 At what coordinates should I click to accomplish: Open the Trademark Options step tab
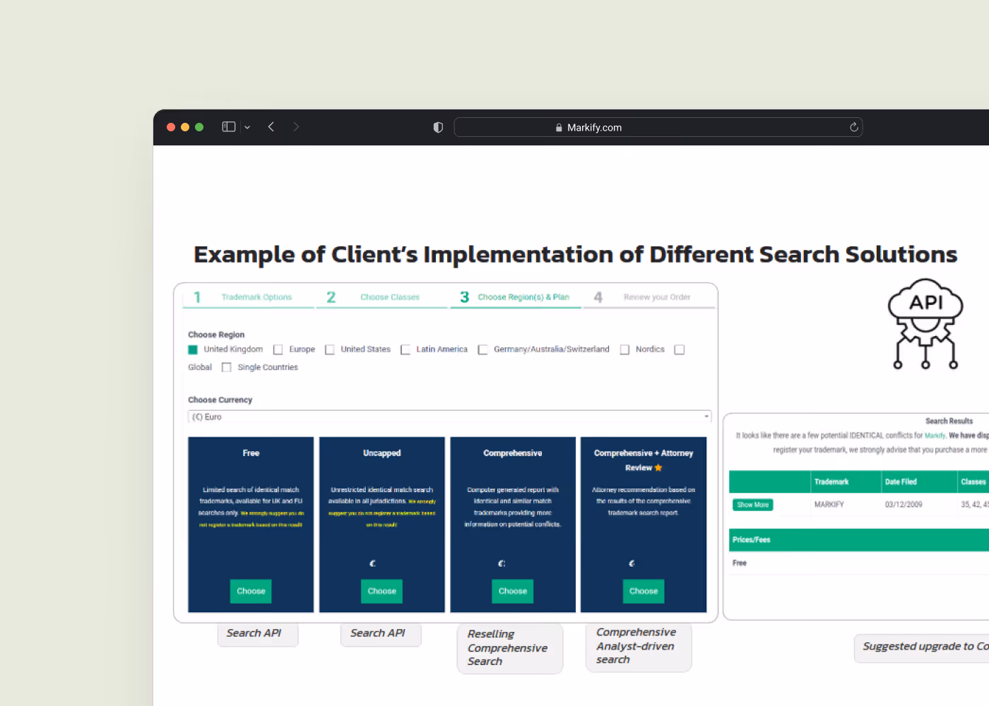[x=249, y=297]
